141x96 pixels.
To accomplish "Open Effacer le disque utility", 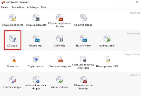I will point(12,82).
